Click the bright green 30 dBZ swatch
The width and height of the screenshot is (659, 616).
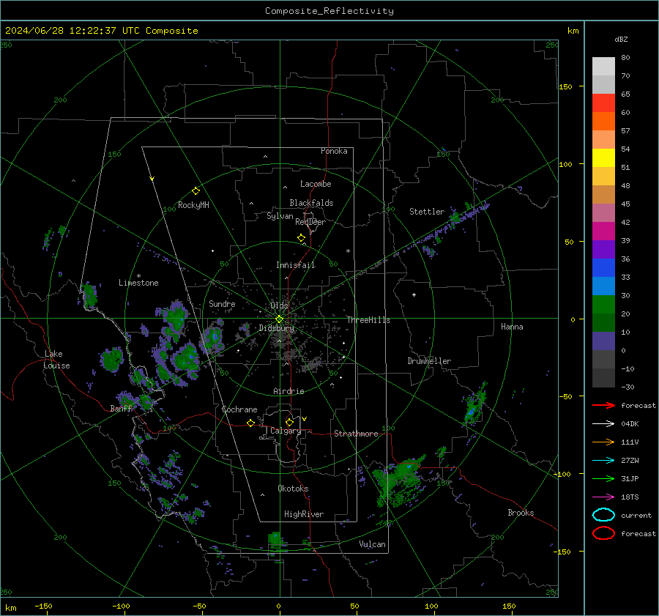click(x=603, y=305)
